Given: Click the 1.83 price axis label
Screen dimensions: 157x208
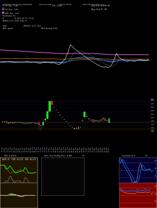Looking at the screenshot, I should (x=152, y=124).
